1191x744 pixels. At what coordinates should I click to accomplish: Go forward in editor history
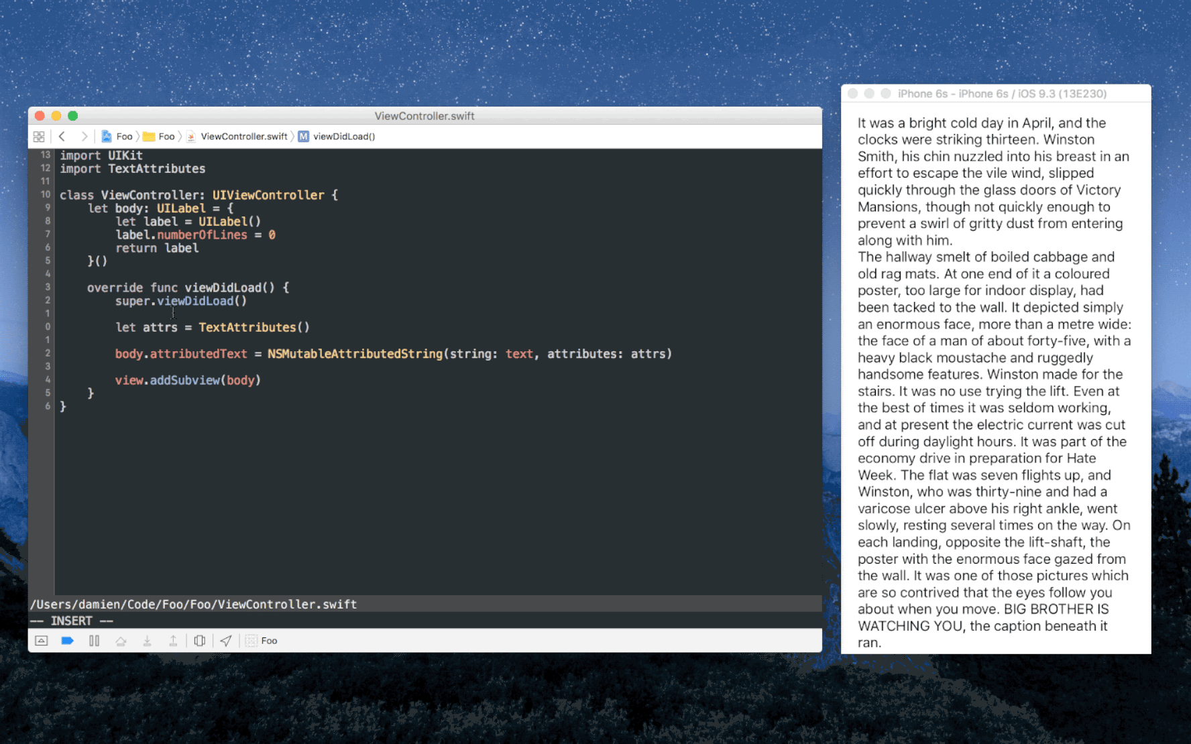[84, 137]
